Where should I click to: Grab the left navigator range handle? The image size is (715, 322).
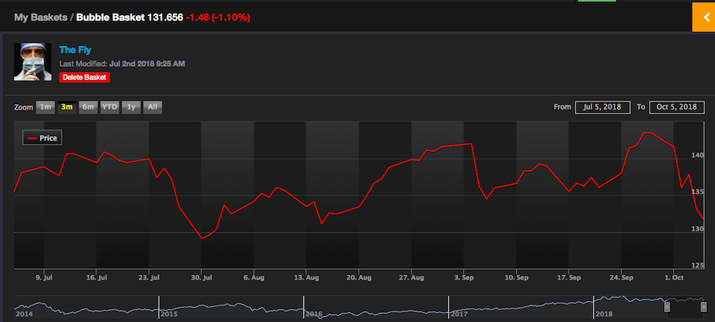point(667,306)
